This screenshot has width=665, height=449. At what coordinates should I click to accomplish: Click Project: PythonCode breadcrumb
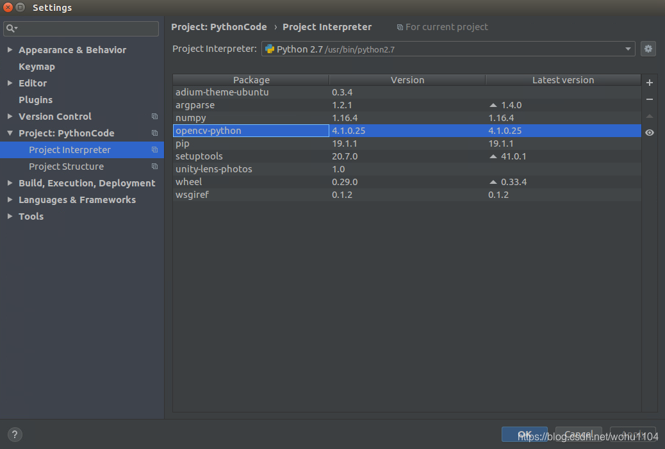click(219, 27)
